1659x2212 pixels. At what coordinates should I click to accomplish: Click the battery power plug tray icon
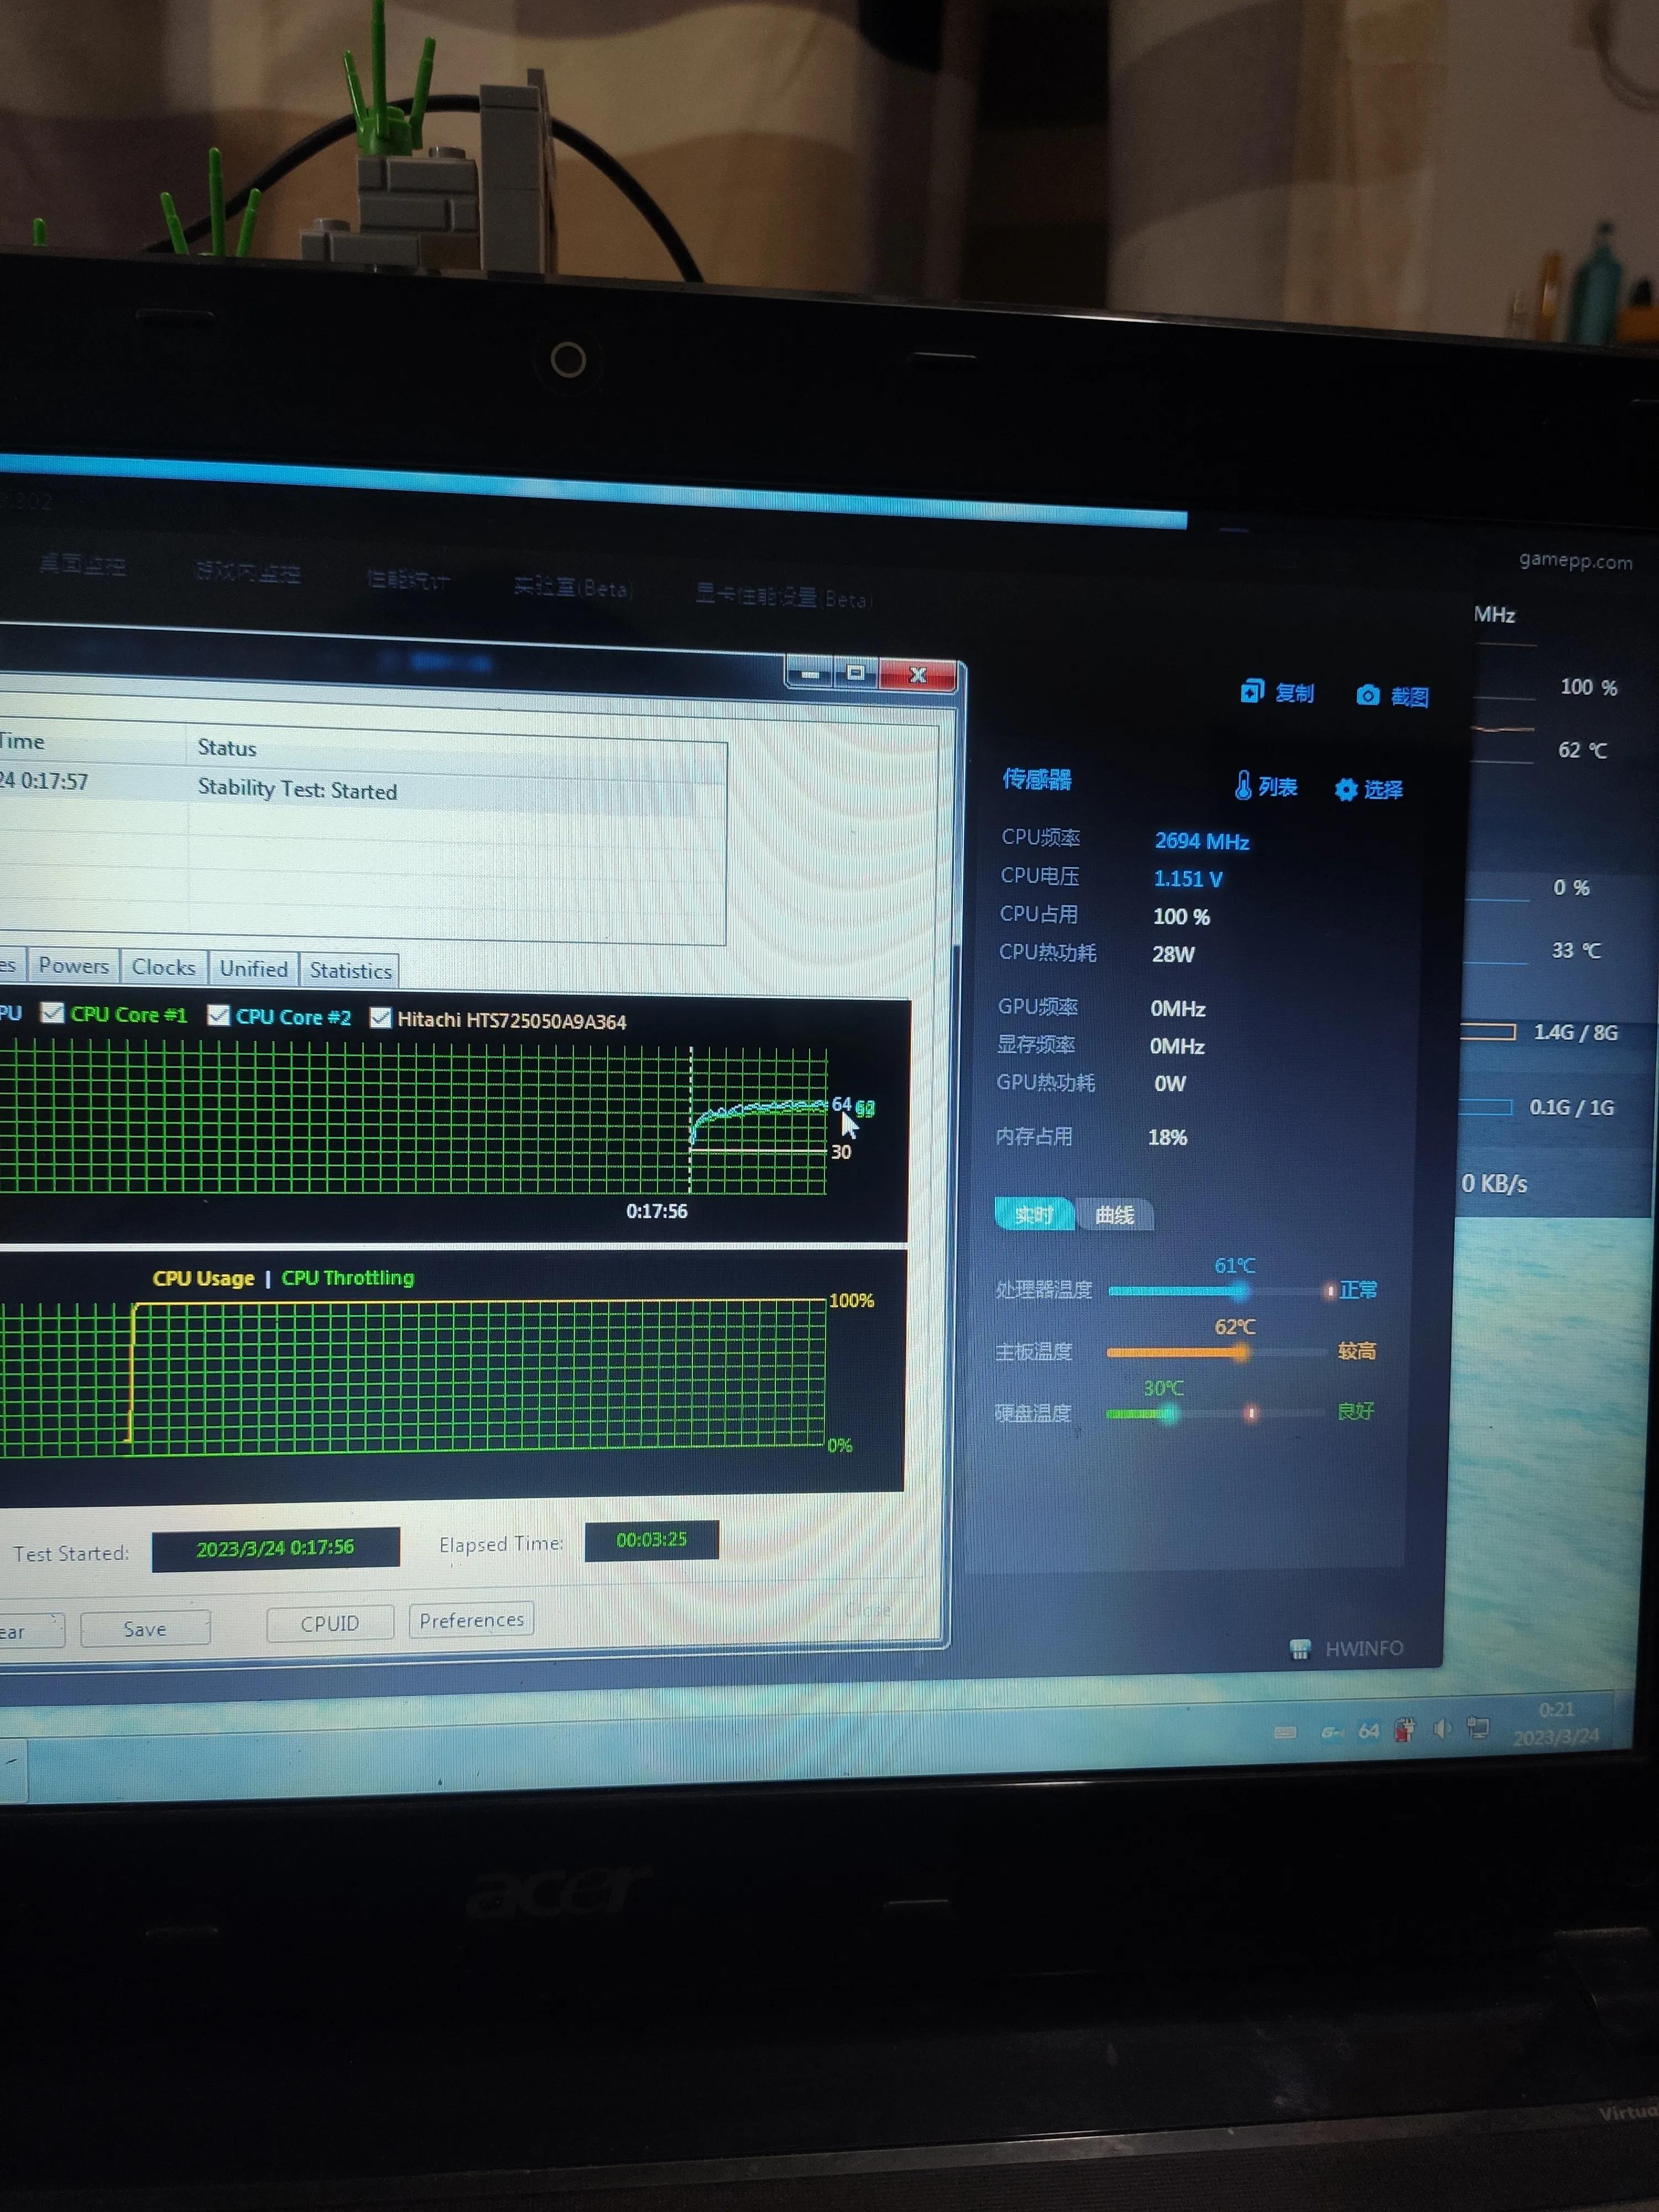tap(1405, 1729)
